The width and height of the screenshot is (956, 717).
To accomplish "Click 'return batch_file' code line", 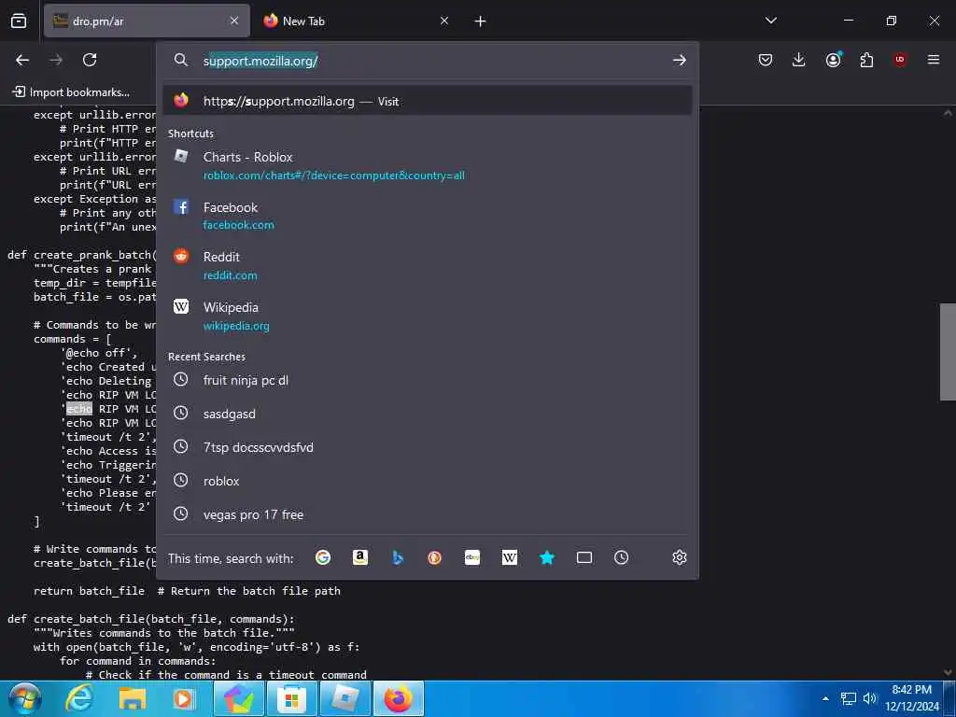I will coord(89,591).
